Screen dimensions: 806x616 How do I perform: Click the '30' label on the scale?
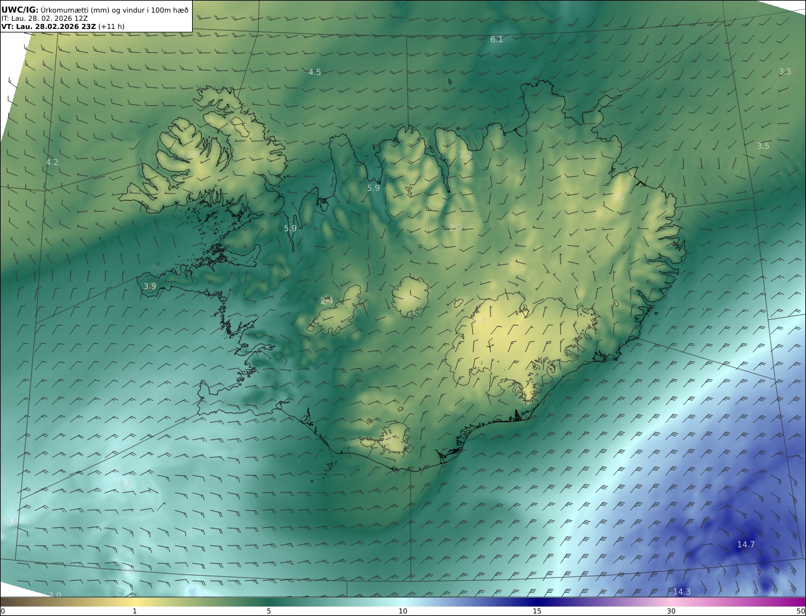pyautogui.click(x=671, y=611)
